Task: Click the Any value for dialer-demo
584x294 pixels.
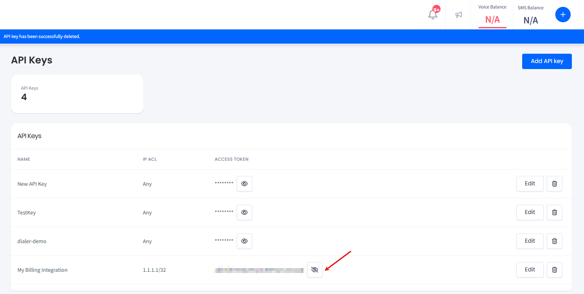Action: tap(147, 241)
